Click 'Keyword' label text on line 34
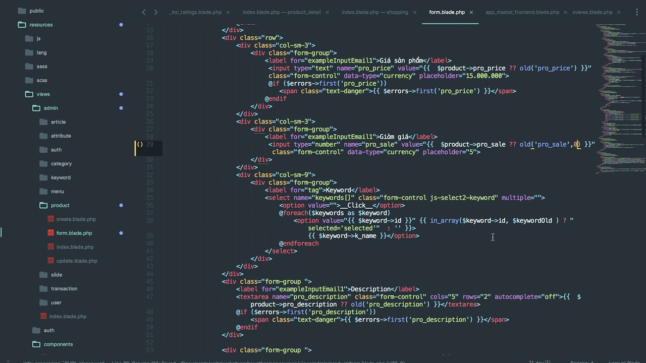The height and width of the screenshot is (363, 646). click(x=338, y=190)
